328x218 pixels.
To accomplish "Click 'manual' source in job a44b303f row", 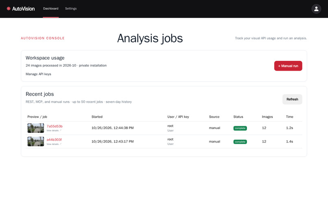I will tap(214, 141).
